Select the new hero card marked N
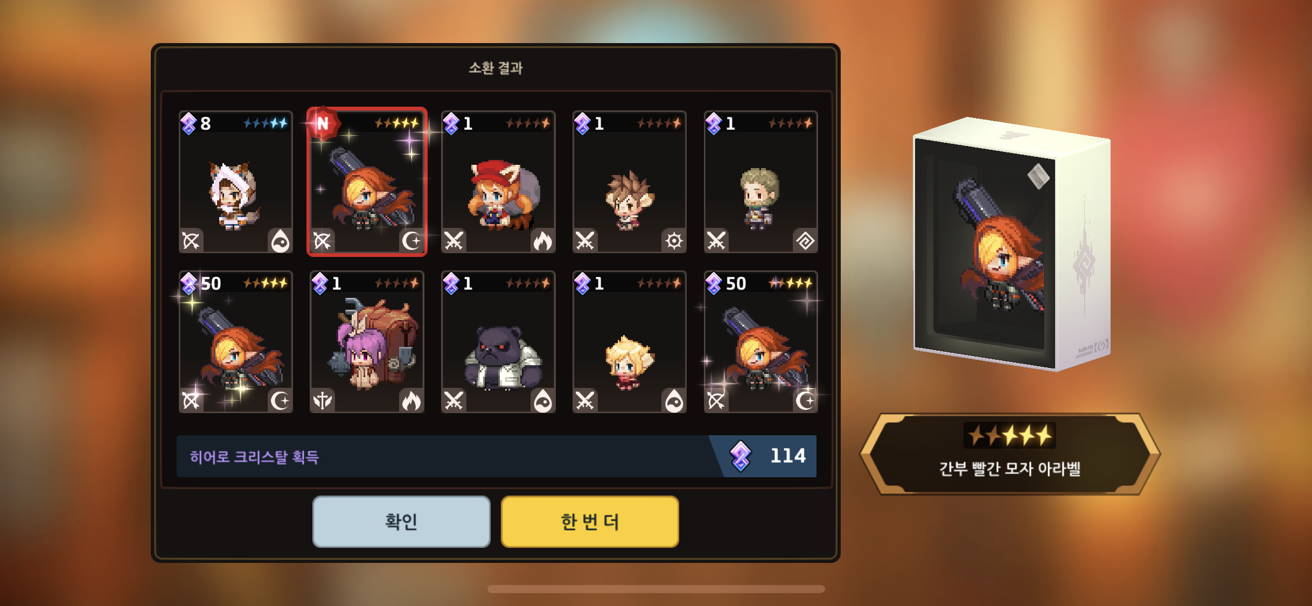 click(367, 182)
